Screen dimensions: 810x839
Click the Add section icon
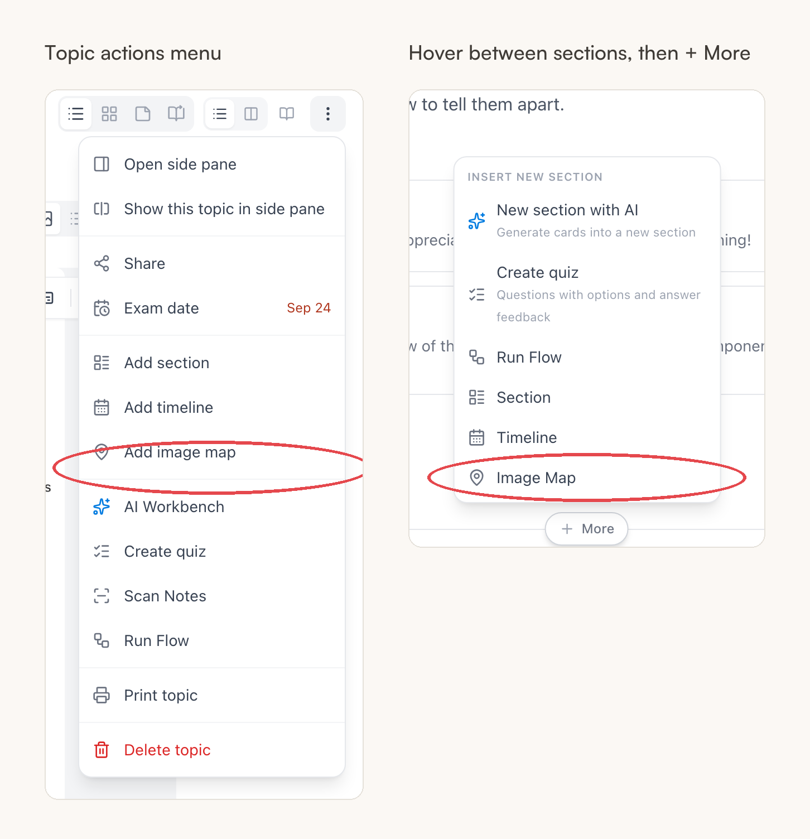(x=102, y=363)
